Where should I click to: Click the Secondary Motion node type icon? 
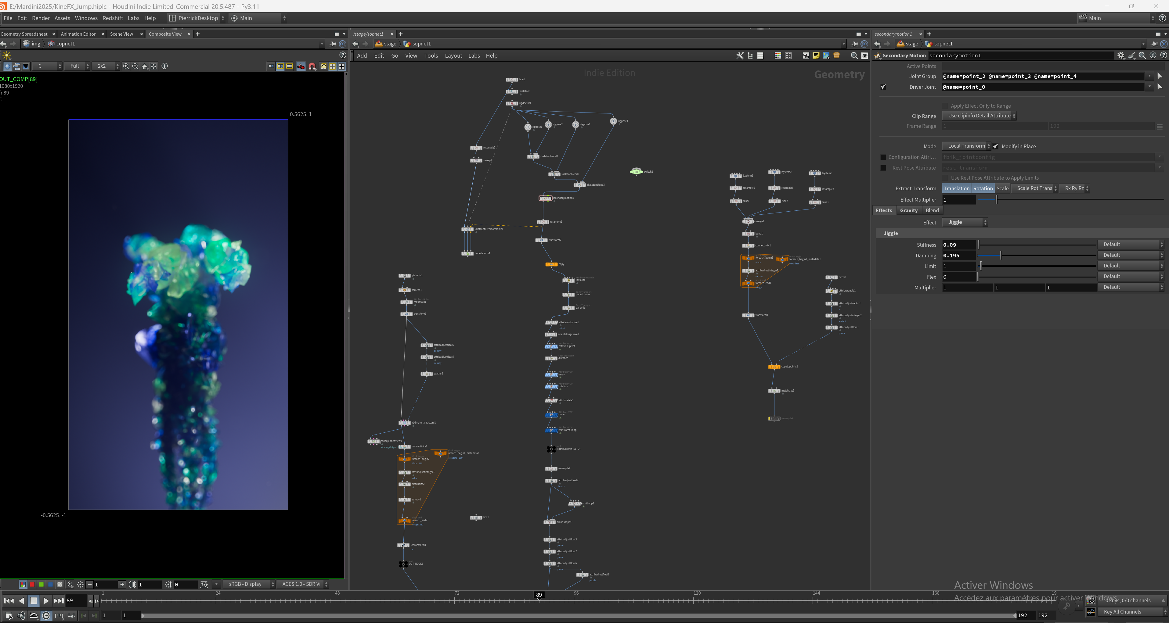coord(878,56)
